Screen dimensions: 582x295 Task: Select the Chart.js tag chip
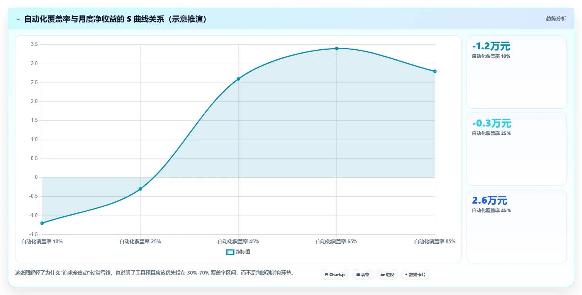tap(335, 275)
